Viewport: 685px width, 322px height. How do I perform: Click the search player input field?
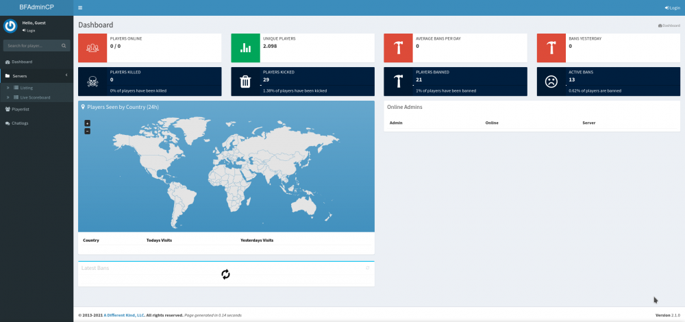32,46
